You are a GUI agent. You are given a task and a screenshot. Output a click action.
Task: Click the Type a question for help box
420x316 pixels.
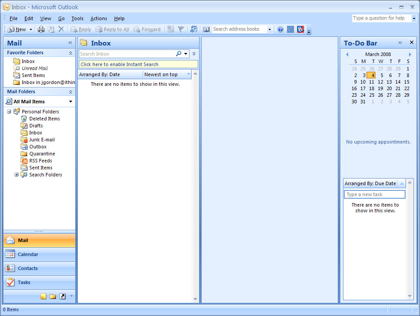(x=381, y=18)
